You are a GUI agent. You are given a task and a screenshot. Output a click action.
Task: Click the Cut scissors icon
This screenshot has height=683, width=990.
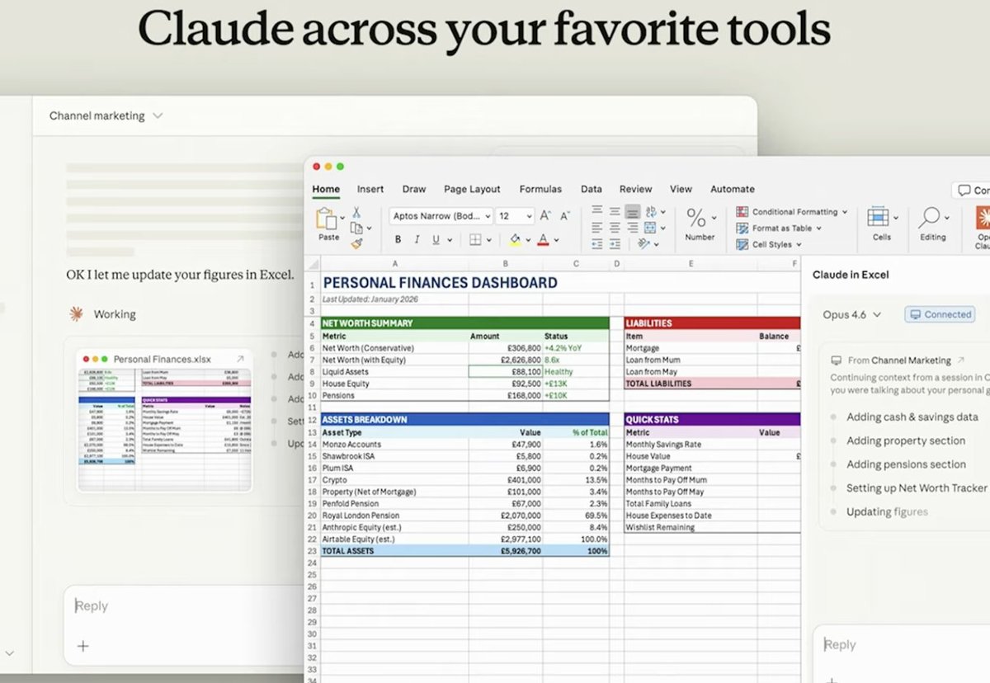[x=356, y=212]
